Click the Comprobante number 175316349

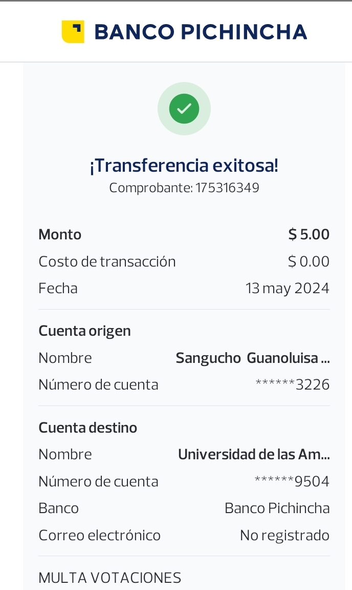click(x=227, y=188)
